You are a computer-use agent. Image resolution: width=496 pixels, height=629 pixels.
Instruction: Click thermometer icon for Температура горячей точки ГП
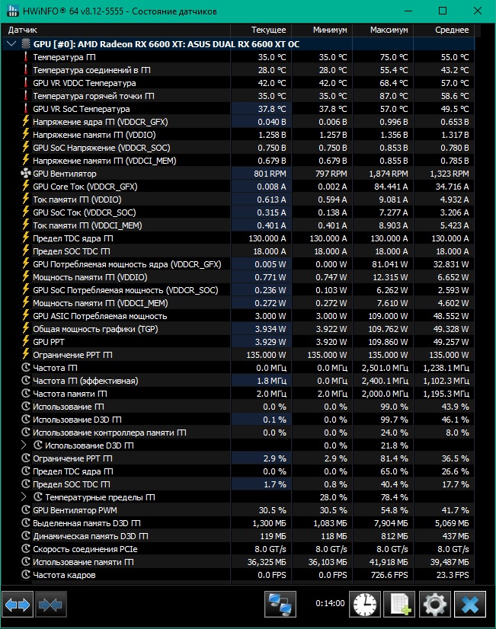click(26, 96)
